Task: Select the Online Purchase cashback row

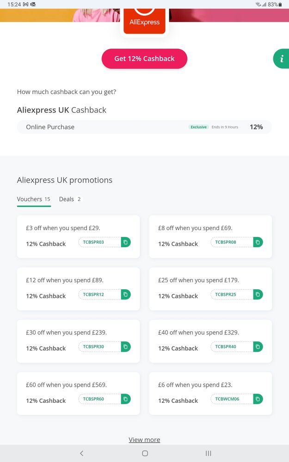Action: point(144,127)
